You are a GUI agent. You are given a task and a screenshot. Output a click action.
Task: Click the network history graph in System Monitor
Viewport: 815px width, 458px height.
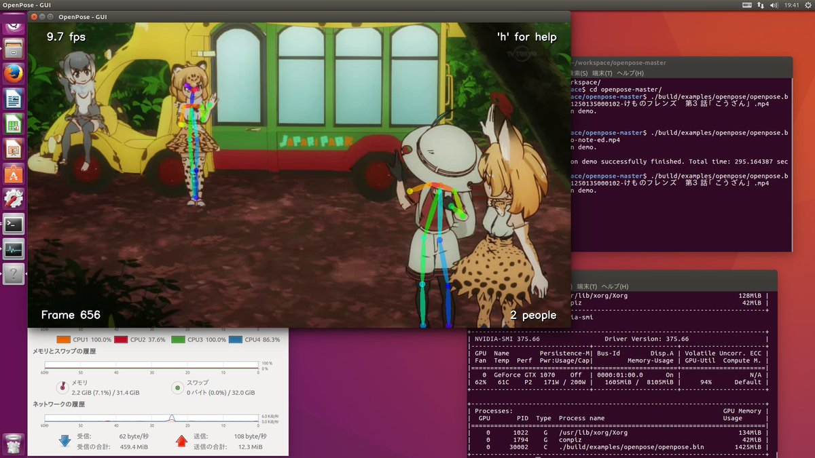151,418
